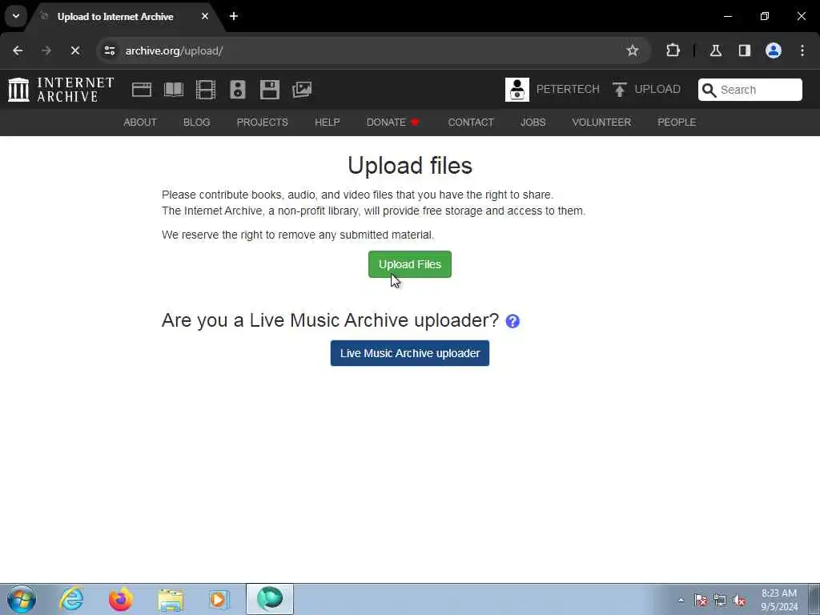Open the Chrome profile avatar
Screen dimensions: 820x615
click(774, 50)
